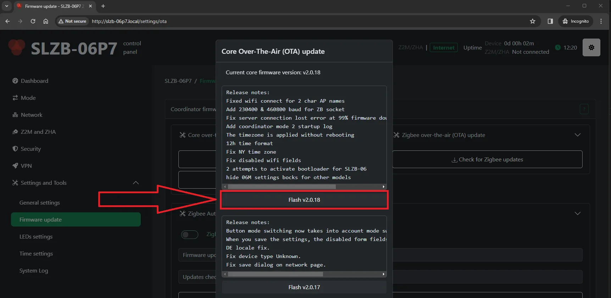
Task: Reload the page using the browser refresh icon
Action: point(33,21)
